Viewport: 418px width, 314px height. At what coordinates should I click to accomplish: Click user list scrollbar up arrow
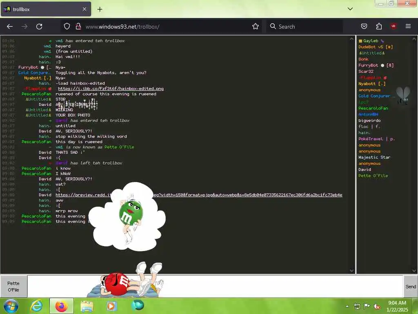point(414,39)
